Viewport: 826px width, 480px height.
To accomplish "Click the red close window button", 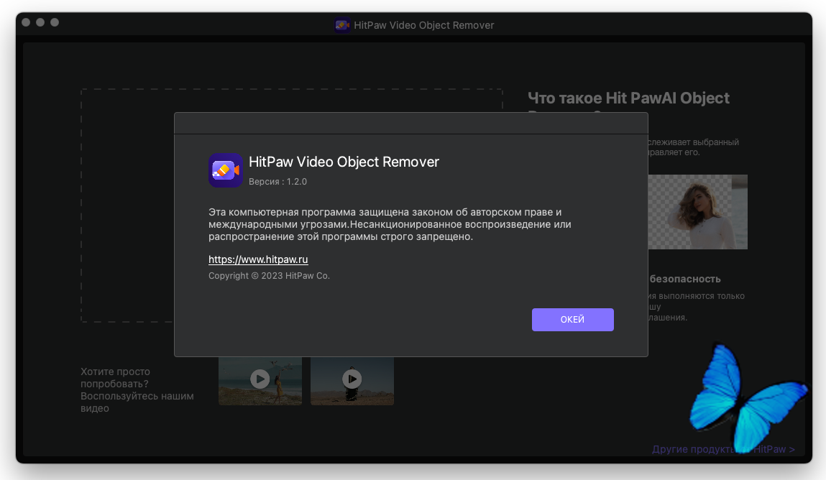I will [26, 22].
